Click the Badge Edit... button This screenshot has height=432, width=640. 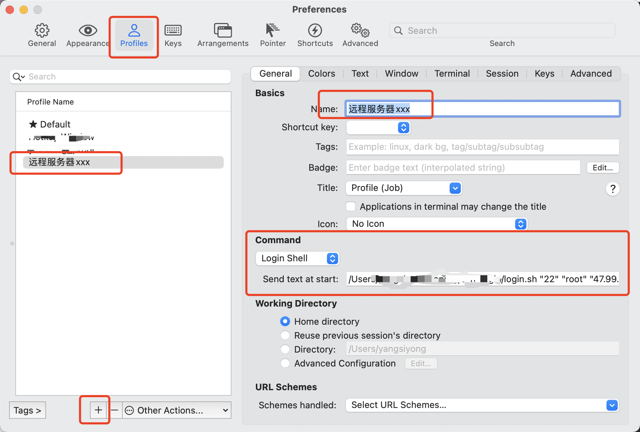(603, 168)
